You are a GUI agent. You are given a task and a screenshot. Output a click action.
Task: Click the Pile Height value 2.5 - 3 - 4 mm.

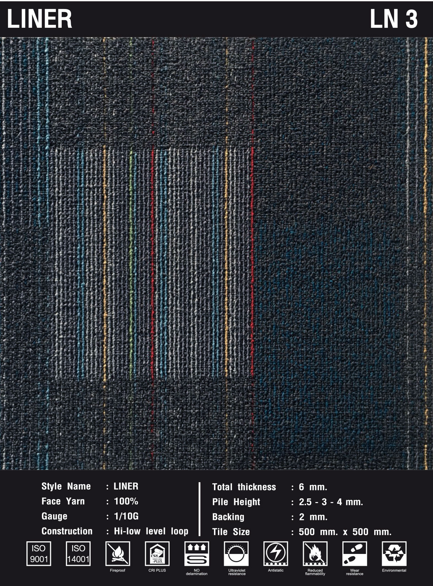331,502
